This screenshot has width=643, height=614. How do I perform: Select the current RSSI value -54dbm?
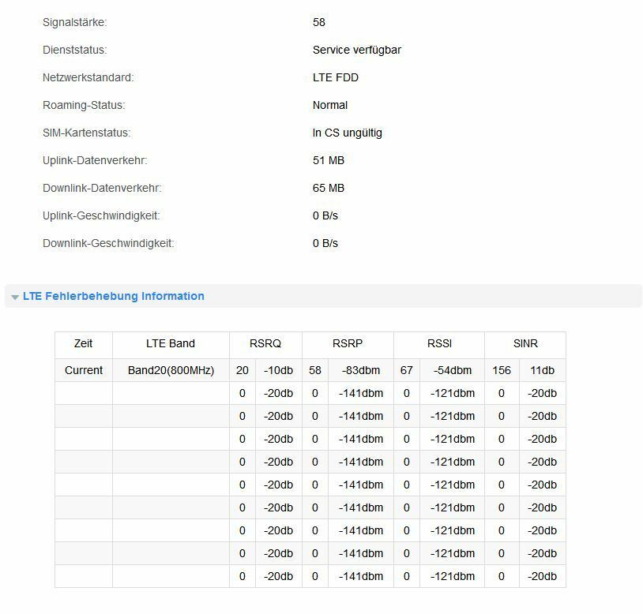tap(453, 370)
